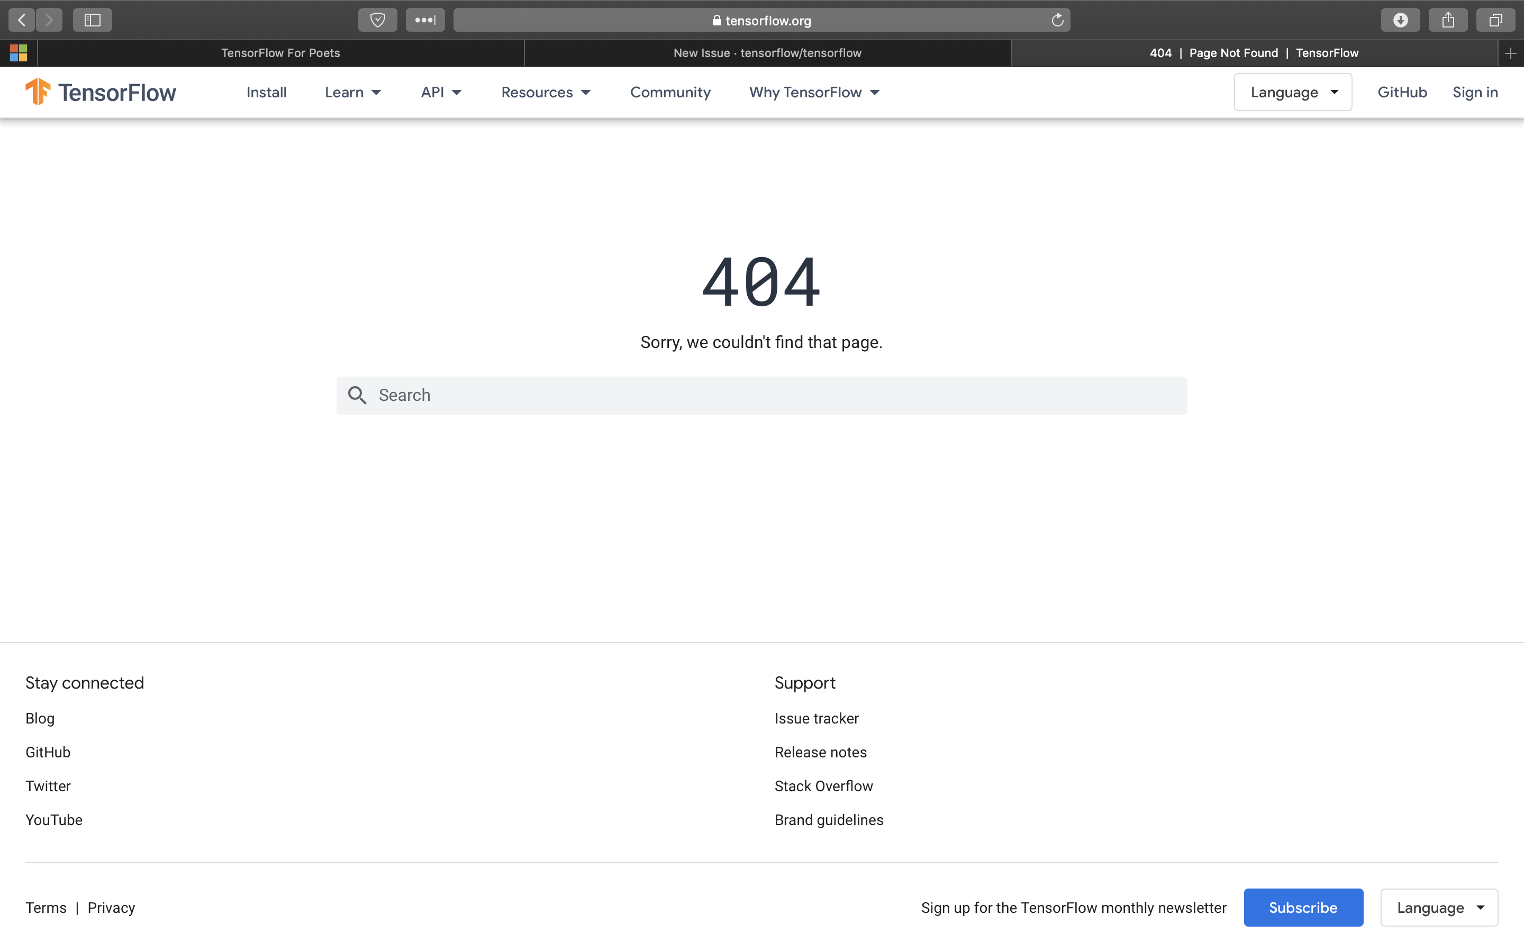Open the Stack Overflow support link
This screenshot has width=1524, height=952.
823,786
